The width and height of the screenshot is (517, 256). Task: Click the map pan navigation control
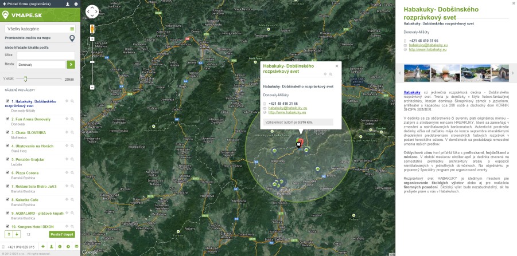[x=92, y=11]
